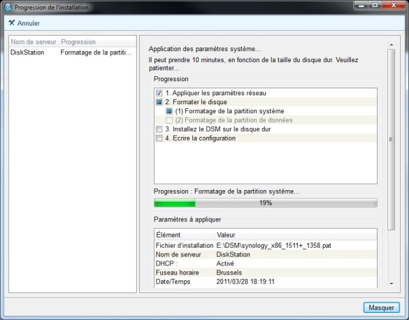Select the DiskStation server row
The width and height of the screenshot is (409, 320).
(x=72, y=52)
